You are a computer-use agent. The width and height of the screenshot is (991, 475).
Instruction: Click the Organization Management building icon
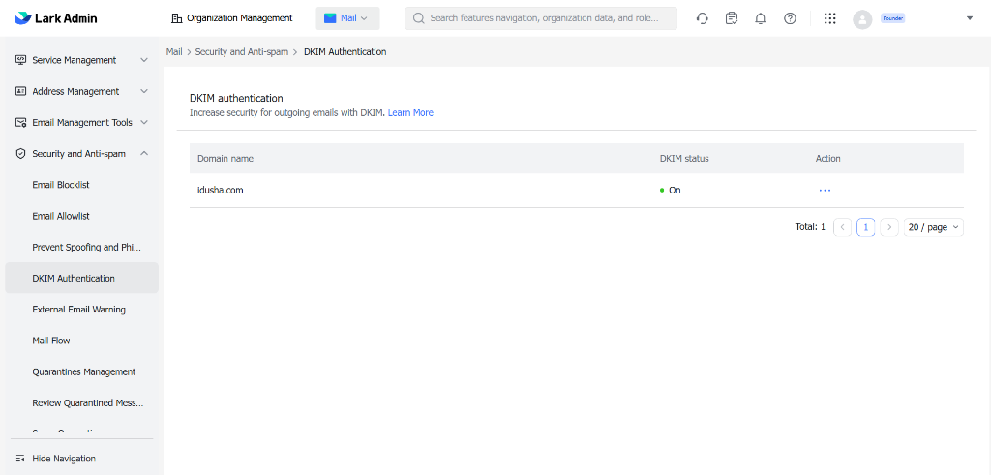pyautogui.click(x=177, y=18)
